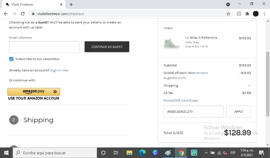270x158 pixels.
Task: Open the taskbar clock and date
Action: coord(247,153)
